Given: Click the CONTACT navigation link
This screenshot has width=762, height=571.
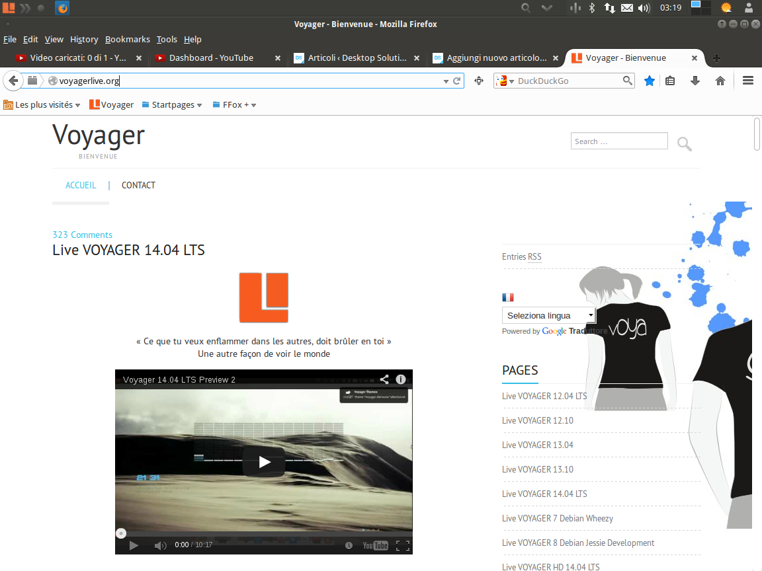Looking at the screenshot, I should tap(138, 185).
